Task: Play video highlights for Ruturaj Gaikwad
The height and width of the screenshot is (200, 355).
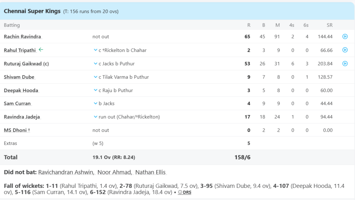Action: tap(345, 63)
